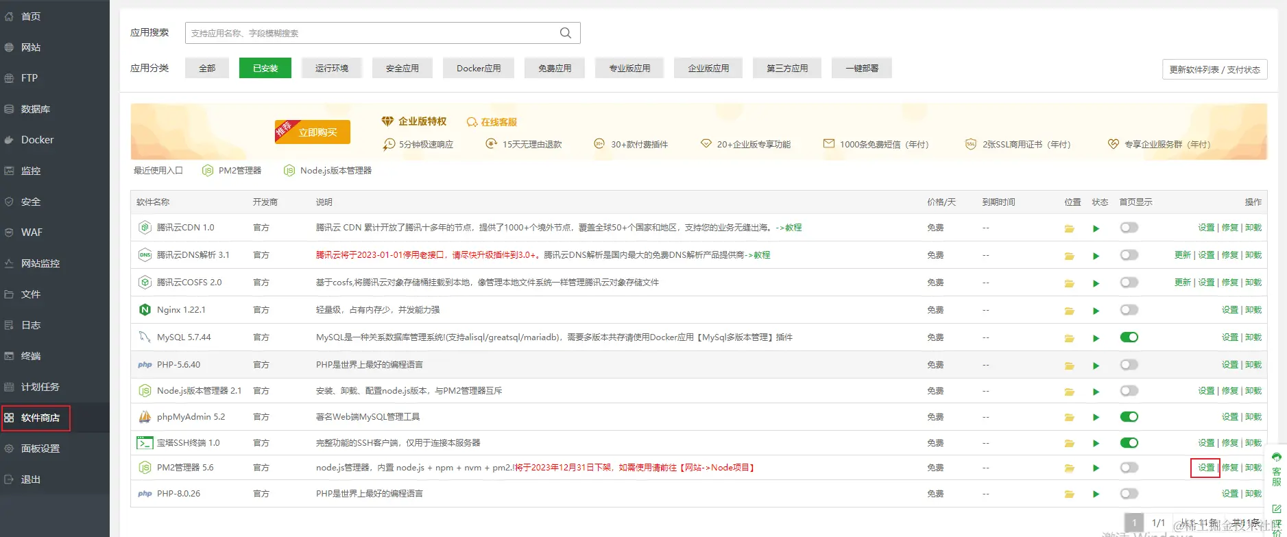Open 文件 in the sidebar
1287x537 pixels.
31,294
